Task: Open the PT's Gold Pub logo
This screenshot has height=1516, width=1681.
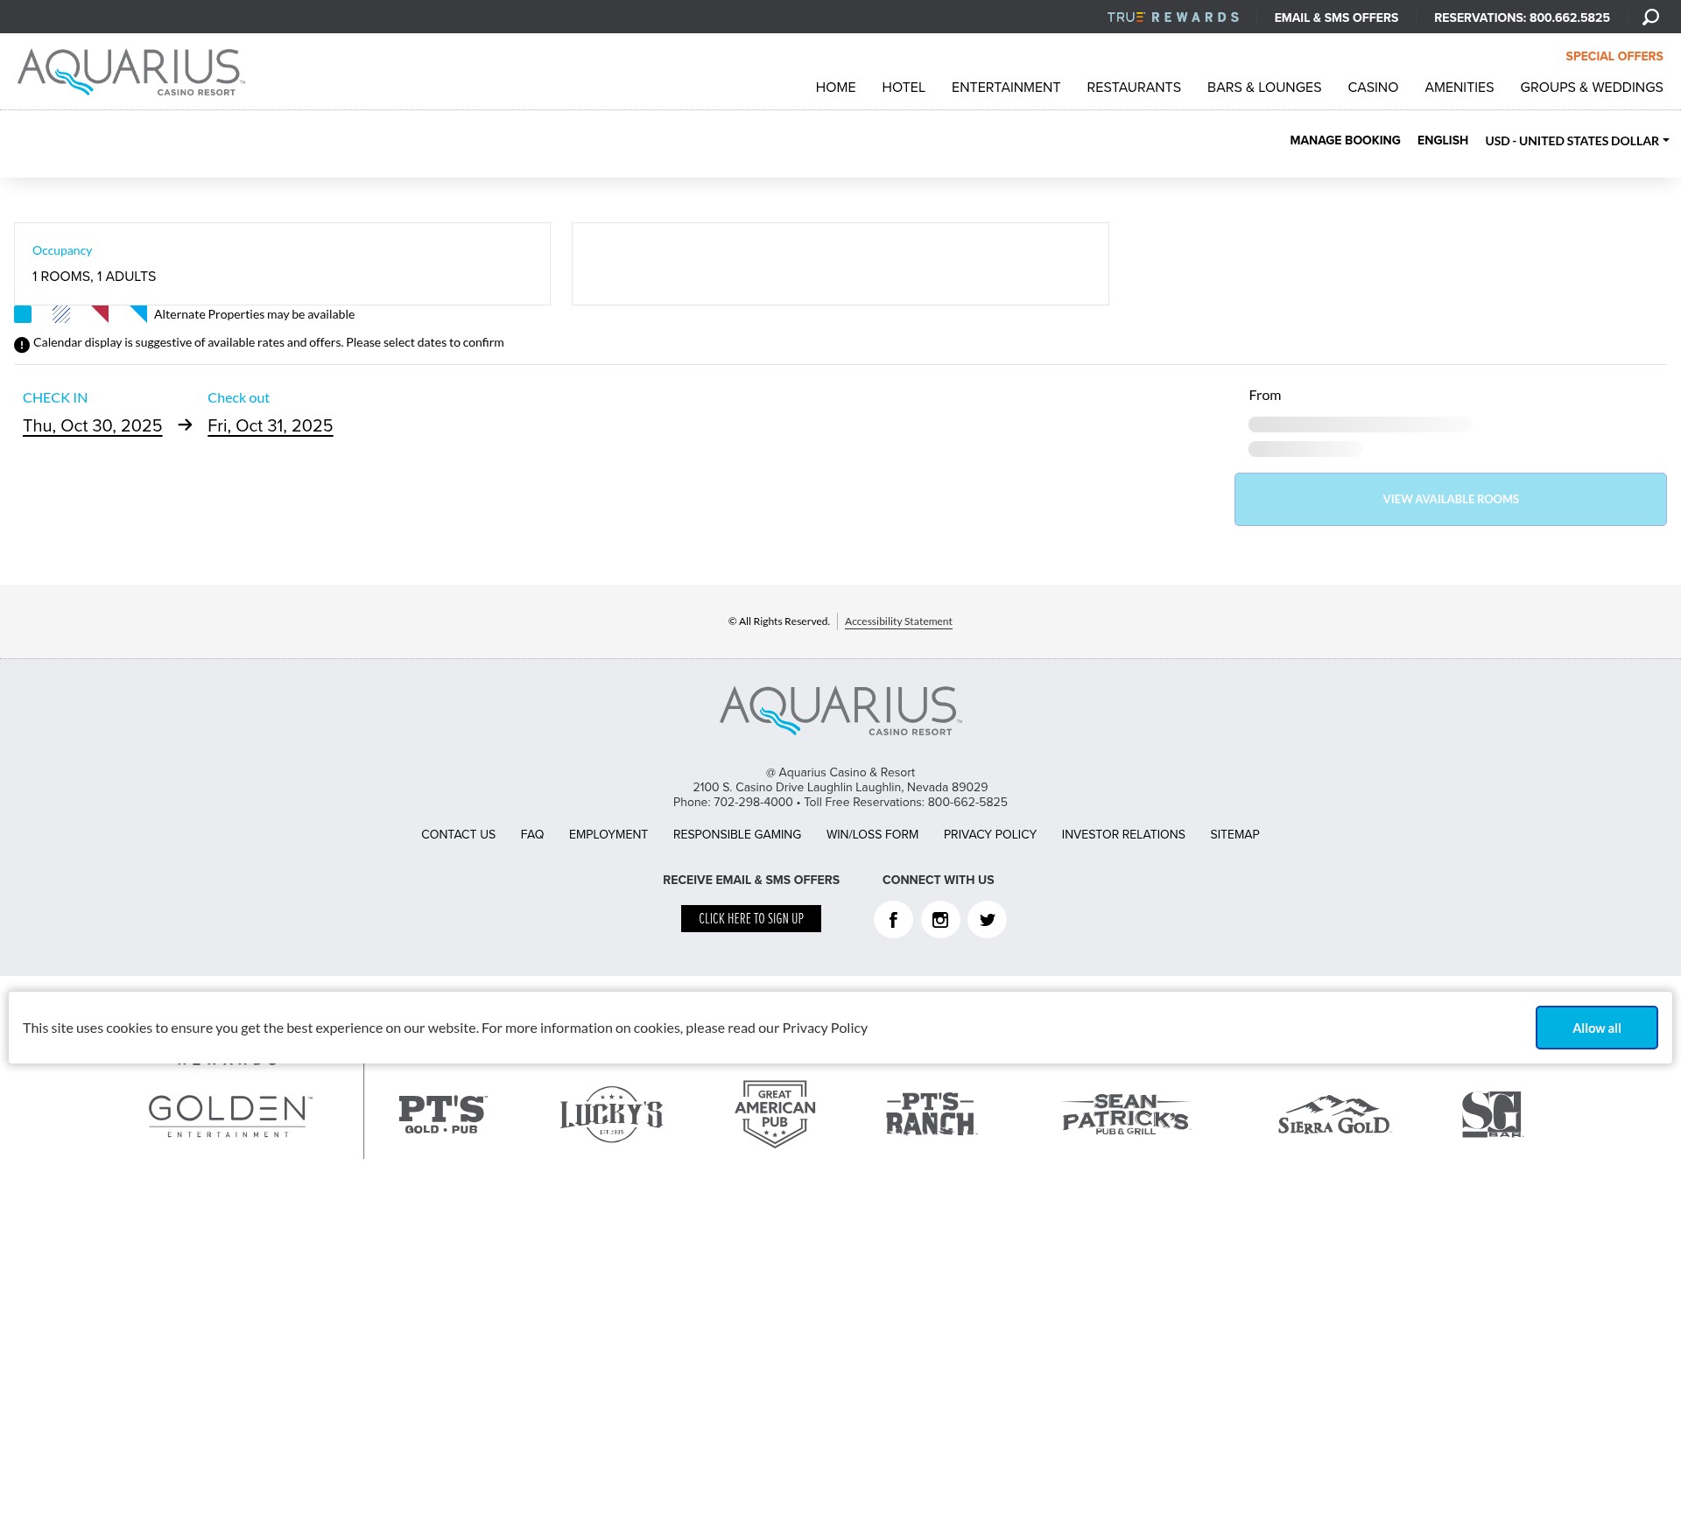Action: point(442,1114)
